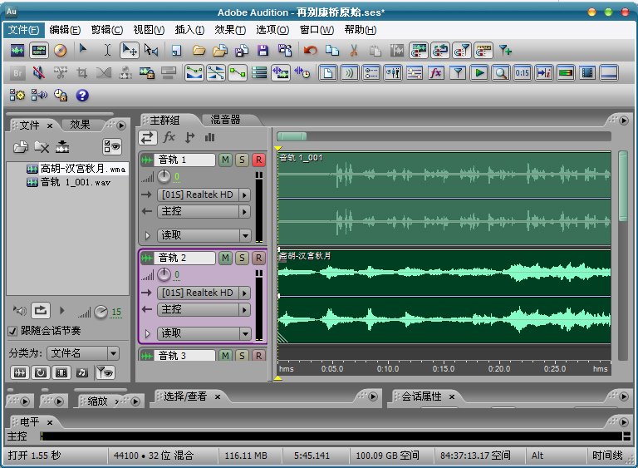Click the fx effects toolbar icon
Image resolution: width=638 pixels, height=468 pixels.
(436, 73)
